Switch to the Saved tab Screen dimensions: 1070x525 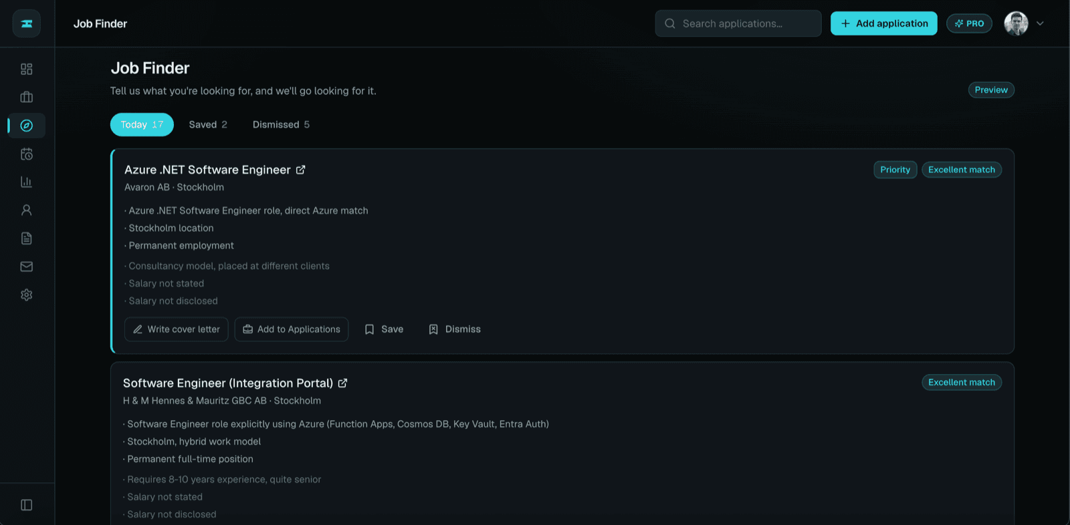[208, 125]
